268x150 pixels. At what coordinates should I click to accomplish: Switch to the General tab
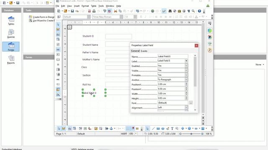point(135,51)
